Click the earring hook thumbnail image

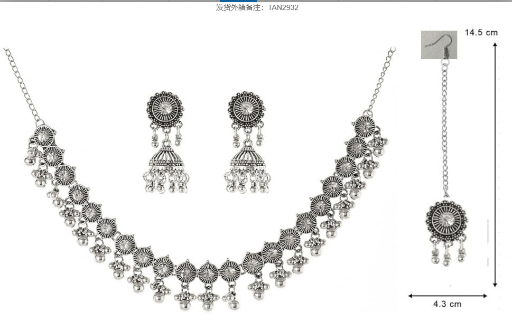click(439, 45)
